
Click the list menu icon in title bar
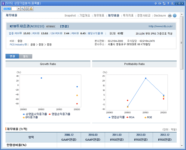coord(172,3)
